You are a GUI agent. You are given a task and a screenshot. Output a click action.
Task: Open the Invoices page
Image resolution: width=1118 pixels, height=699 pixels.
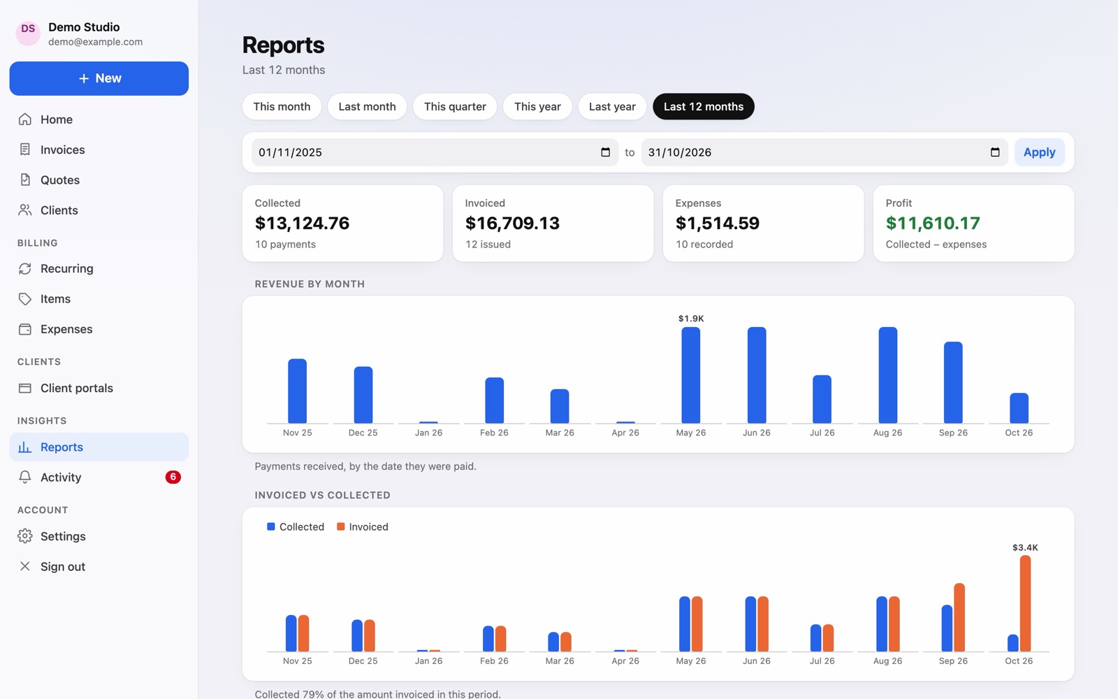99,150
